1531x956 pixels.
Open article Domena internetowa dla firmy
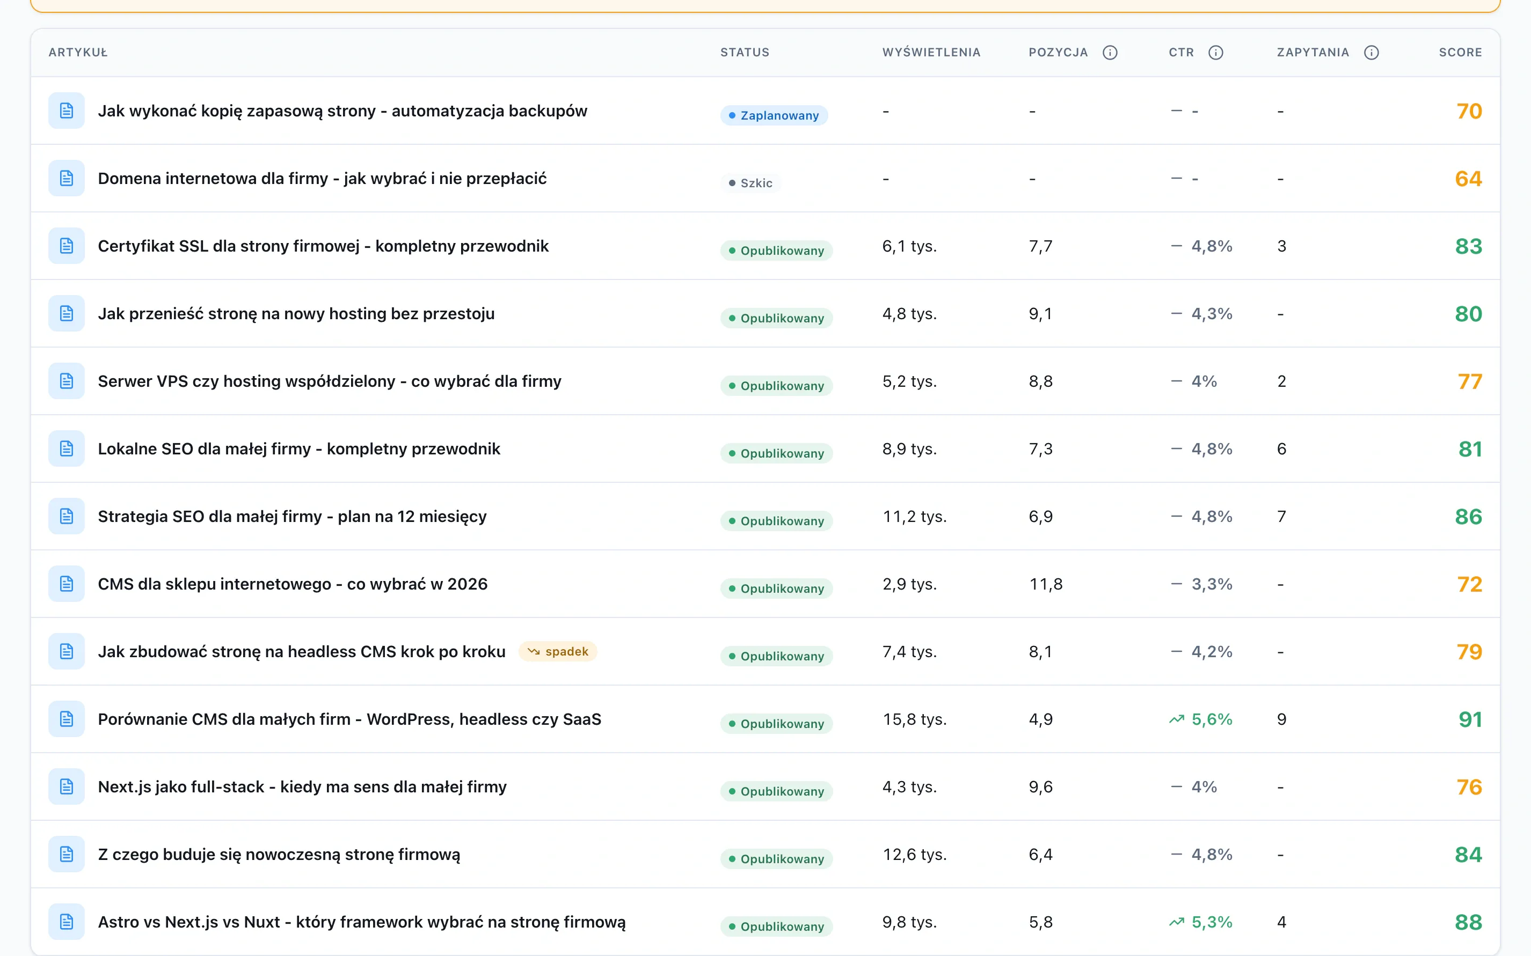(322, 178)
